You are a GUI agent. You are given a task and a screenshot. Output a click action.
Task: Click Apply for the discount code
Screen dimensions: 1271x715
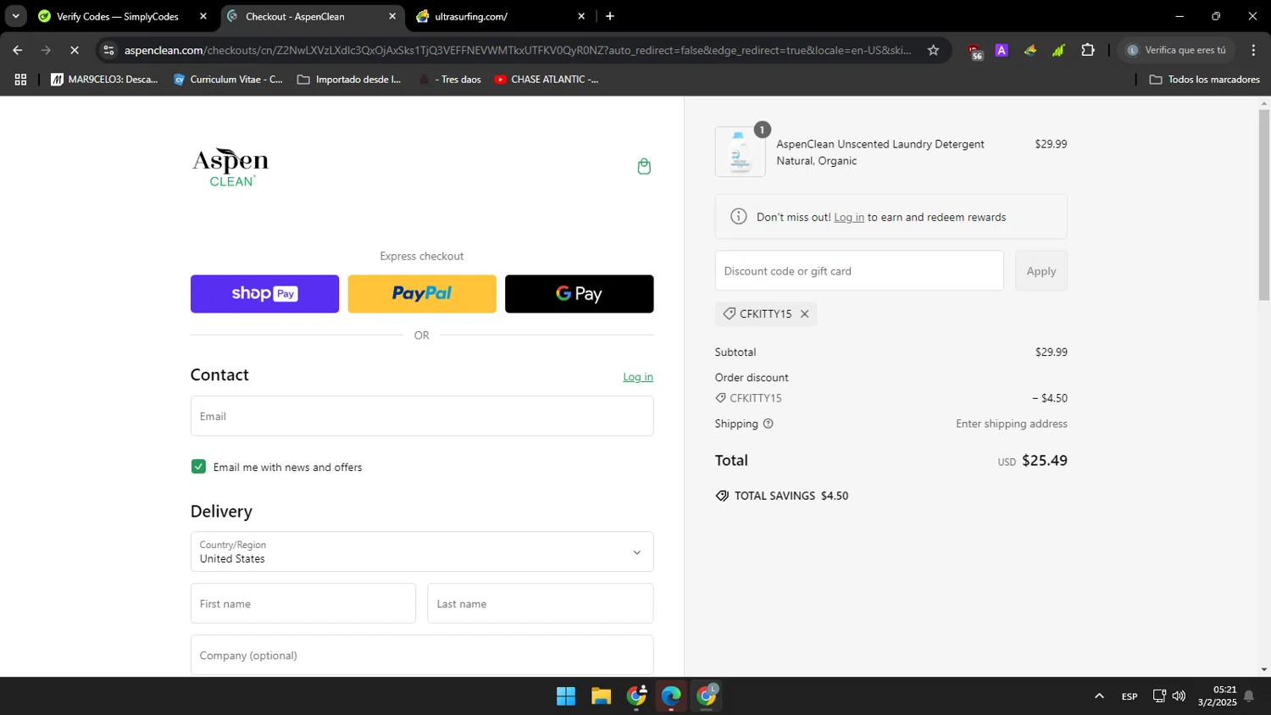(x=1041, y=271)
